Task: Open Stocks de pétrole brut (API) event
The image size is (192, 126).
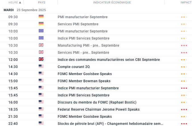Action: click(110, 124)
